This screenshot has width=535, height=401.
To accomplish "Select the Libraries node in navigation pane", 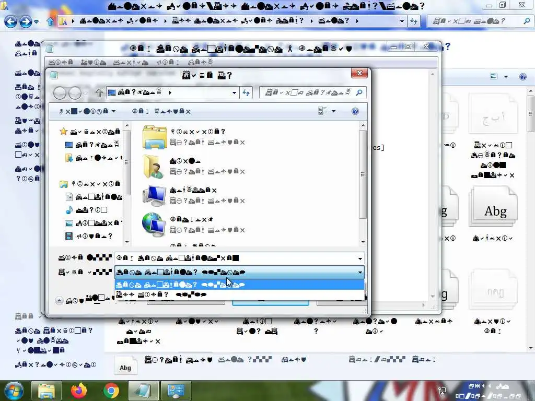I will (90, 184).
